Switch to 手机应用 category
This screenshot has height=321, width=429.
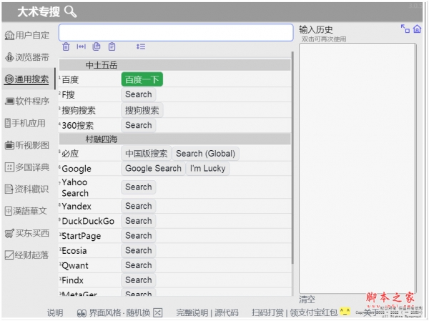point(25,123)
